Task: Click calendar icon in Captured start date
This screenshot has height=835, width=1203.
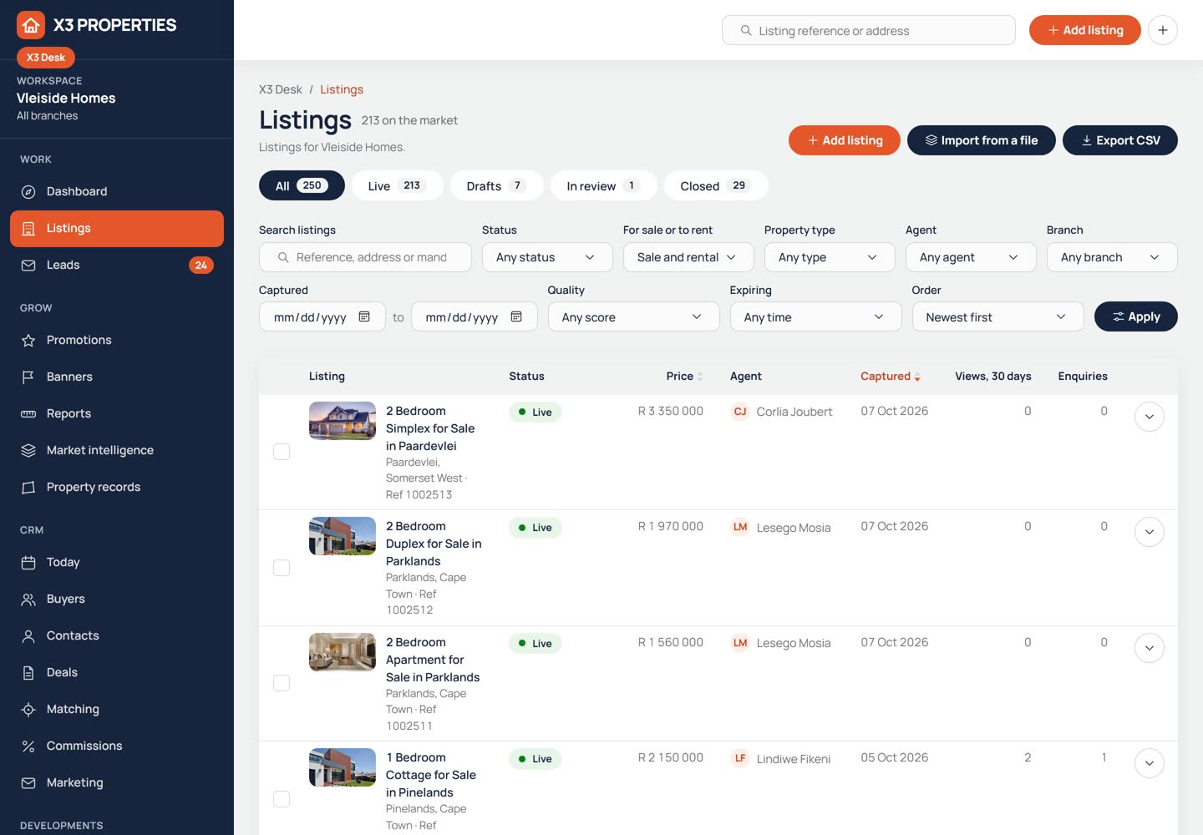Action: point(364,316)
